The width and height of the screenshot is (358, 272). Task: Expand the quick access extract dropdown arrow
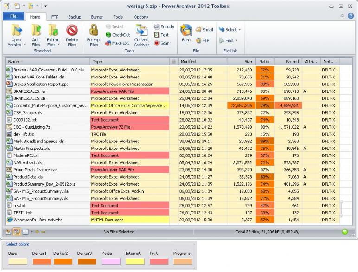37,6
